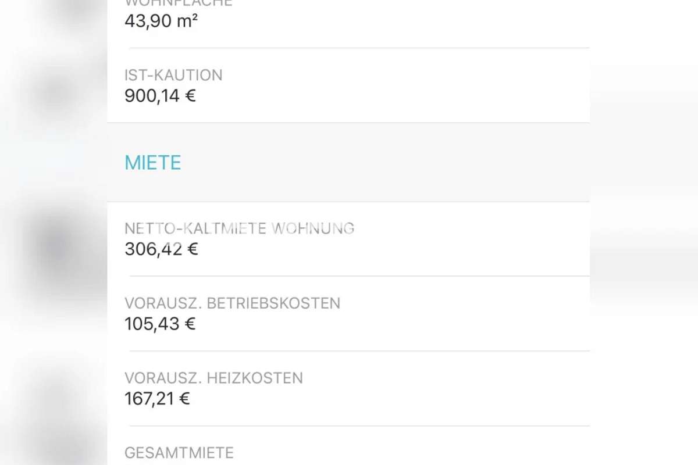
Task: Click the word WOHNUNG after NETTO-KALTMIETE
Action: (x=313, y=228)
